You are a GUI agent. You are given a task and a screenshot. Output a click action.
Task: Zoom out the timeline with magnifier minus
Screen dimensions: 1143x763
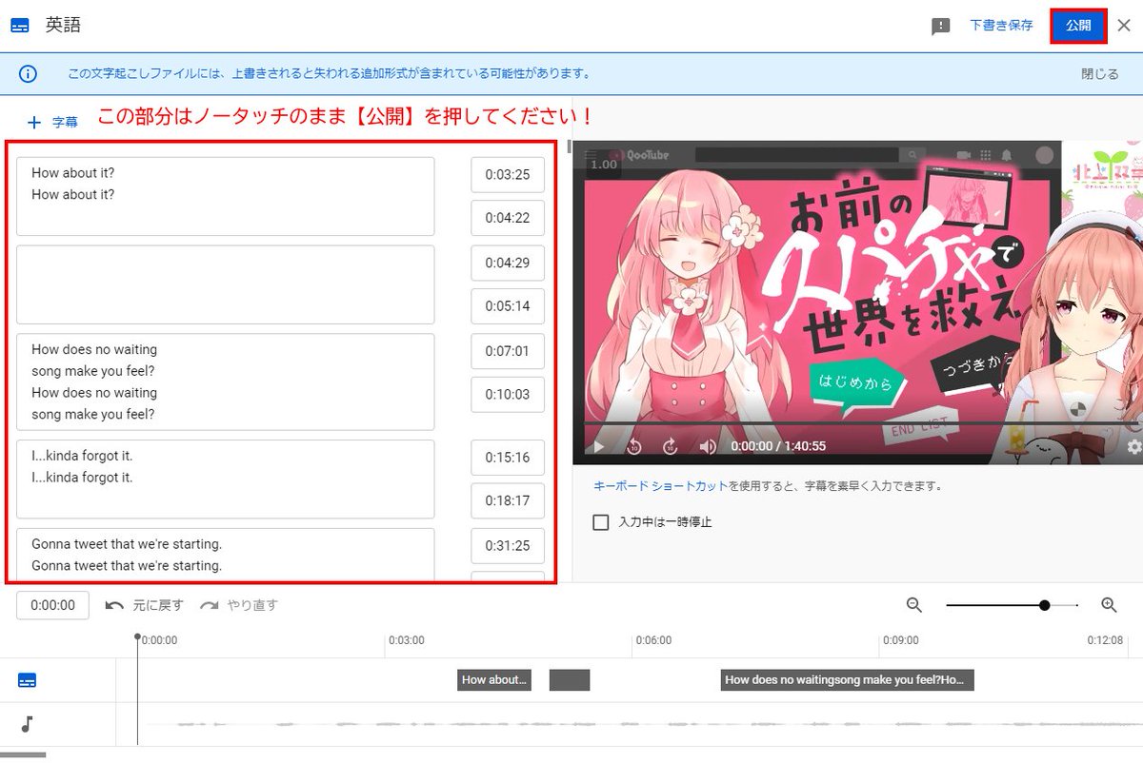914,605
